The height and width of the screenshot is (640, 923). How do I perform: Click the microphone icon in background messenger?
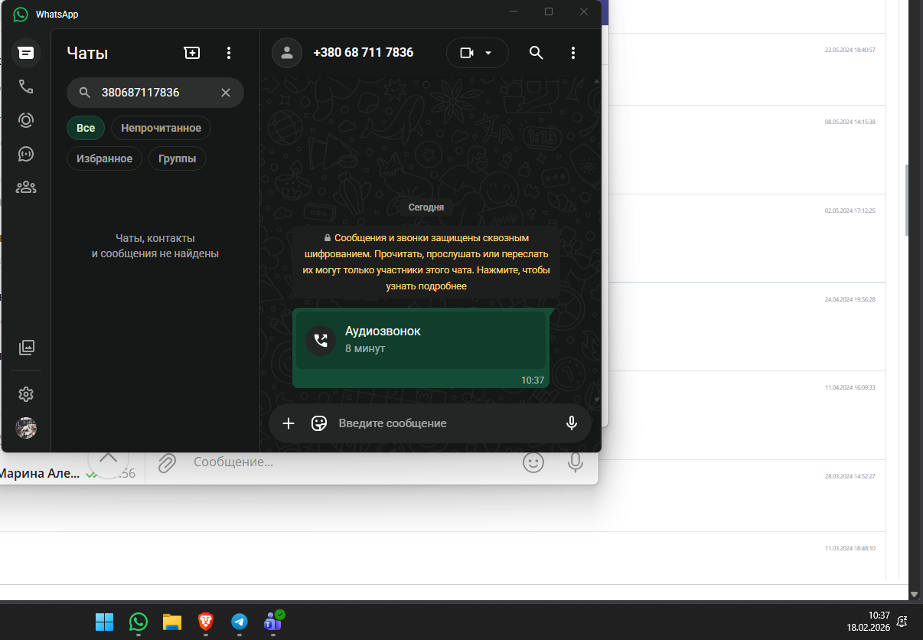click(x=576, y=462)
